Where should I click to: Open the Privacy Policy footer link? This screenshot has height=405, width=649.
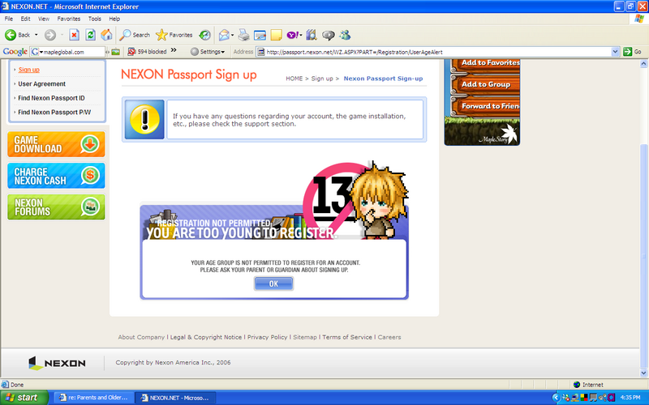point(268,337)
